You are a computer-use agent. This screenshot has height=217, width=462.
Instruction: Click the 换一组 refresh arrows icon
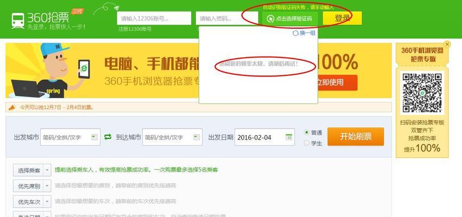[x=295, y=33]
